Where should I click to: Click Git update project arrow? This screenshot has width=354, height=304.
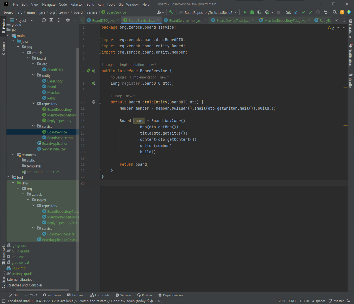(296, 12)
